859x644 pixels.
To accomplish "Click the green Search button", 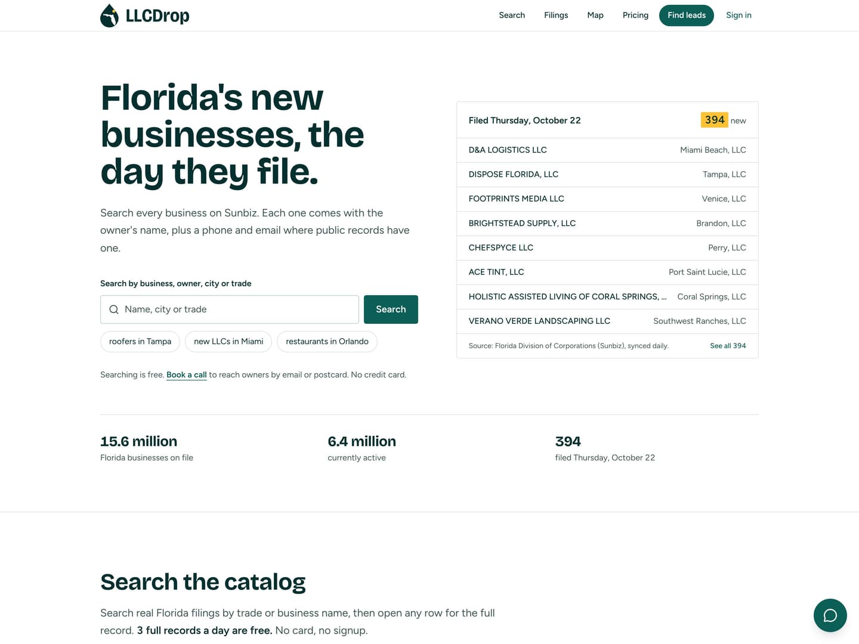I will tap(391, 309).
